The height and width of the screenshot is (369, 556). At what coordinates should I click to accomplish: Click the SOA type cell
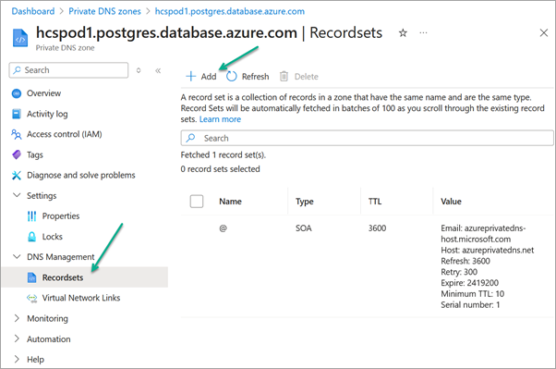point(304,228)
